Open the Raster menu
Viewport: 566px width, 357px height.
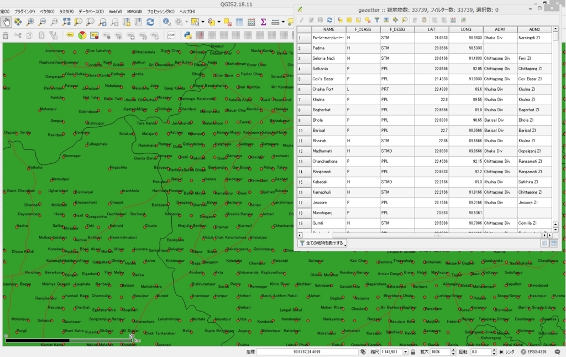coord(66,12)
